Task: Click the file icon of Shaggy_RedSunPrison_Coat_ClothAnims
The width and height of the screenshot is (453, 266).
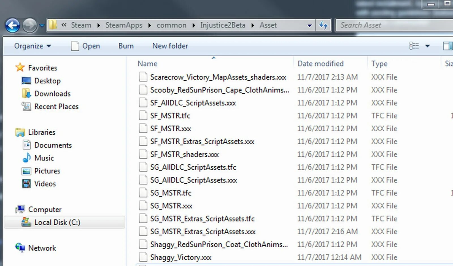Action: 143,244
